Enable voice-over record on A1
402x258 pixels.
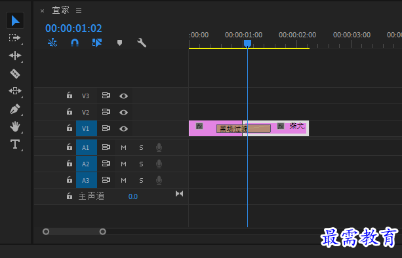click(x=159, y=147)
